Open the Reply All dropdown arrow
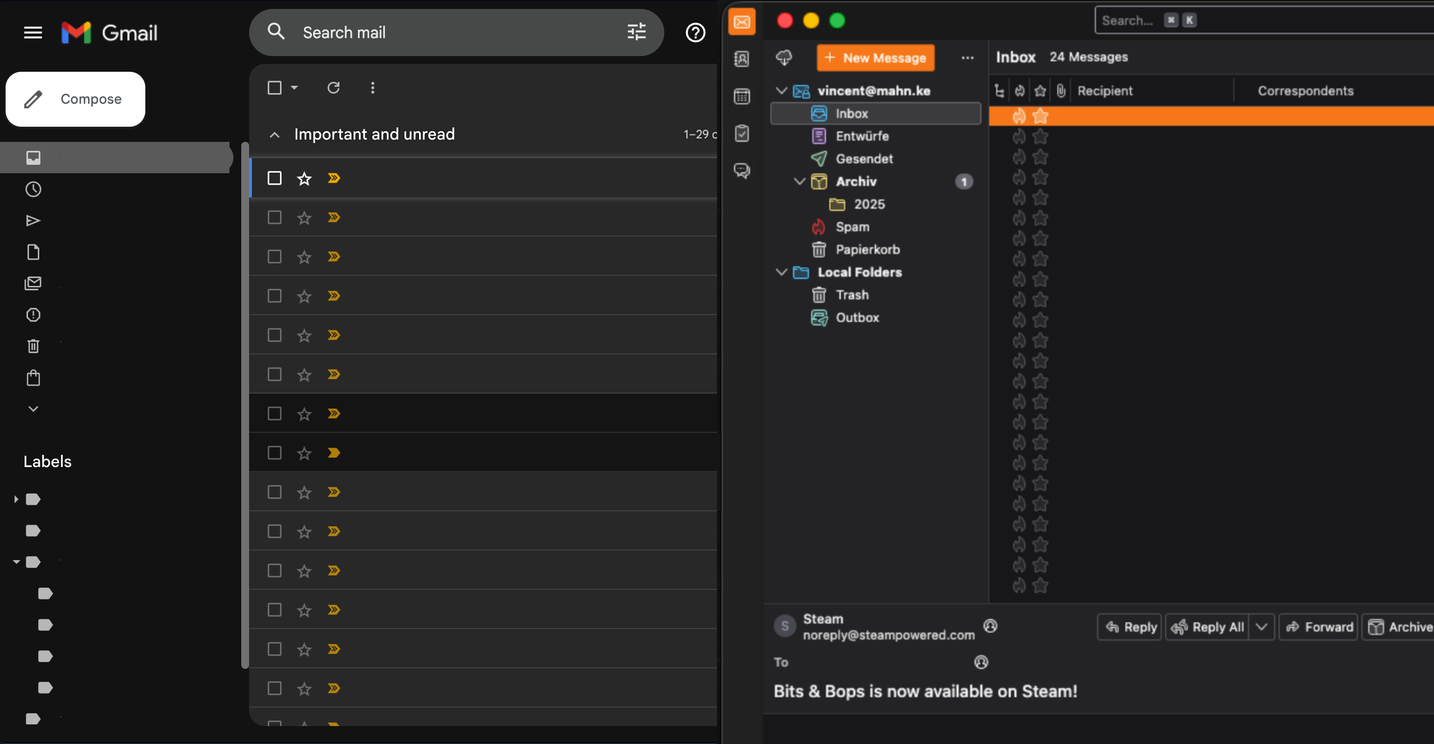This screenshot has width=1434, height=744. tap(1261, 627)
